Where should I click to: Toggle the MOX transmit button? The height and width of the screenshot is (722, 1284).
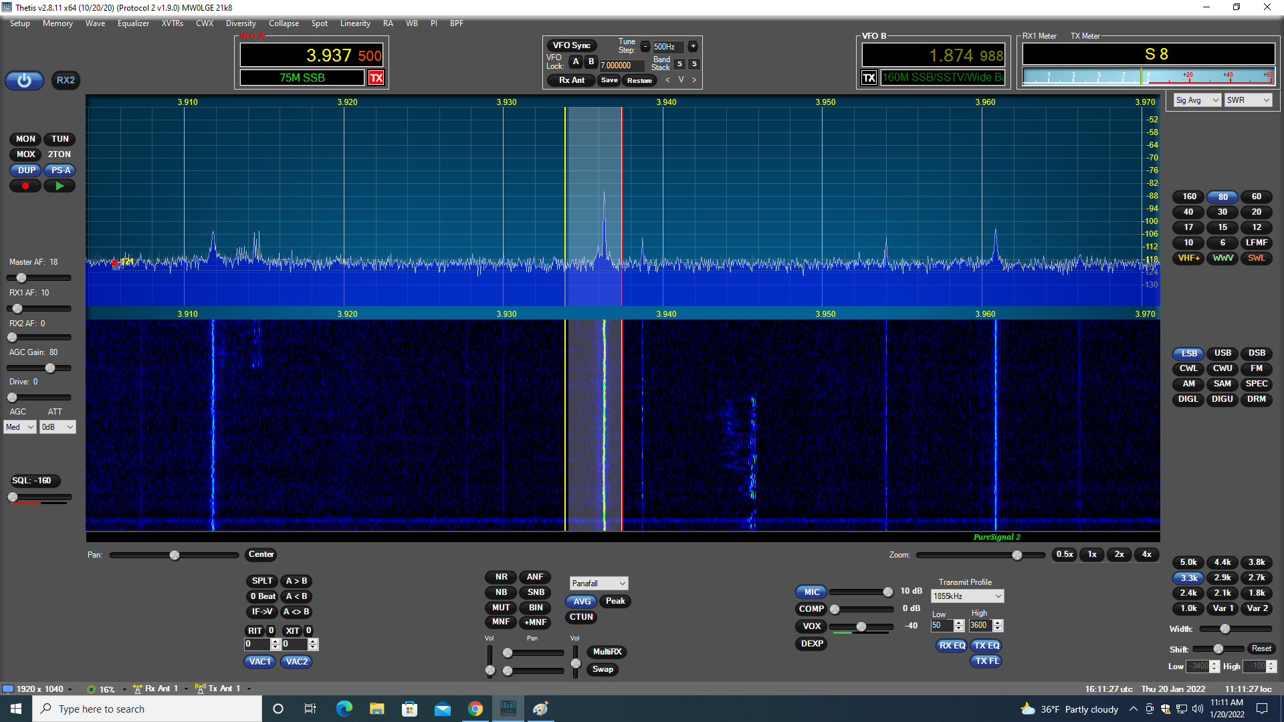click(25, 154)
